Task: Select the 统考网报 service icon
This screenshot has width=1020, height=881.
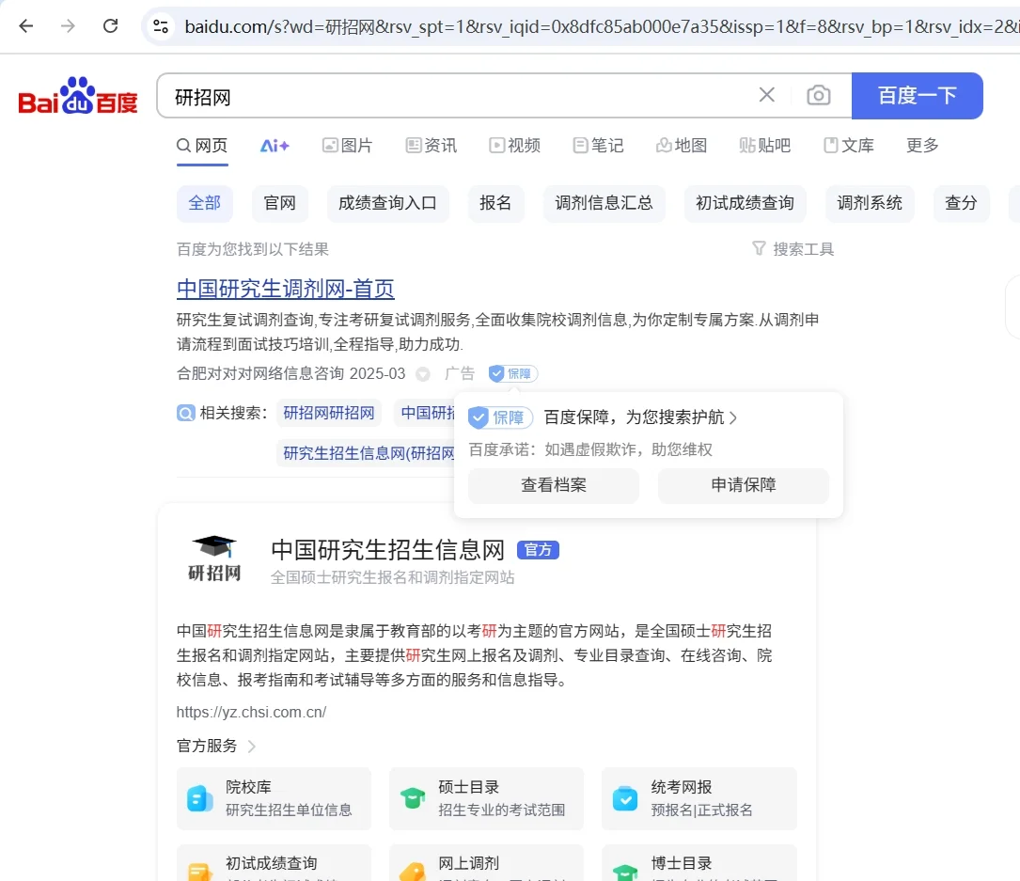Action: pos(624,798)
